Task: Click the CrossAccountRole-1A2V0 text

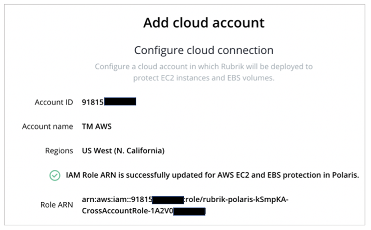Action: pyautogui.click(x=128, y=211)
